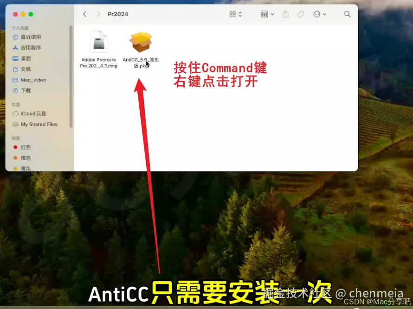The width and height of the screenshot is (413, 309).
Task: Select the icon view button in the toolbar
Action: (x=232, y=14)
